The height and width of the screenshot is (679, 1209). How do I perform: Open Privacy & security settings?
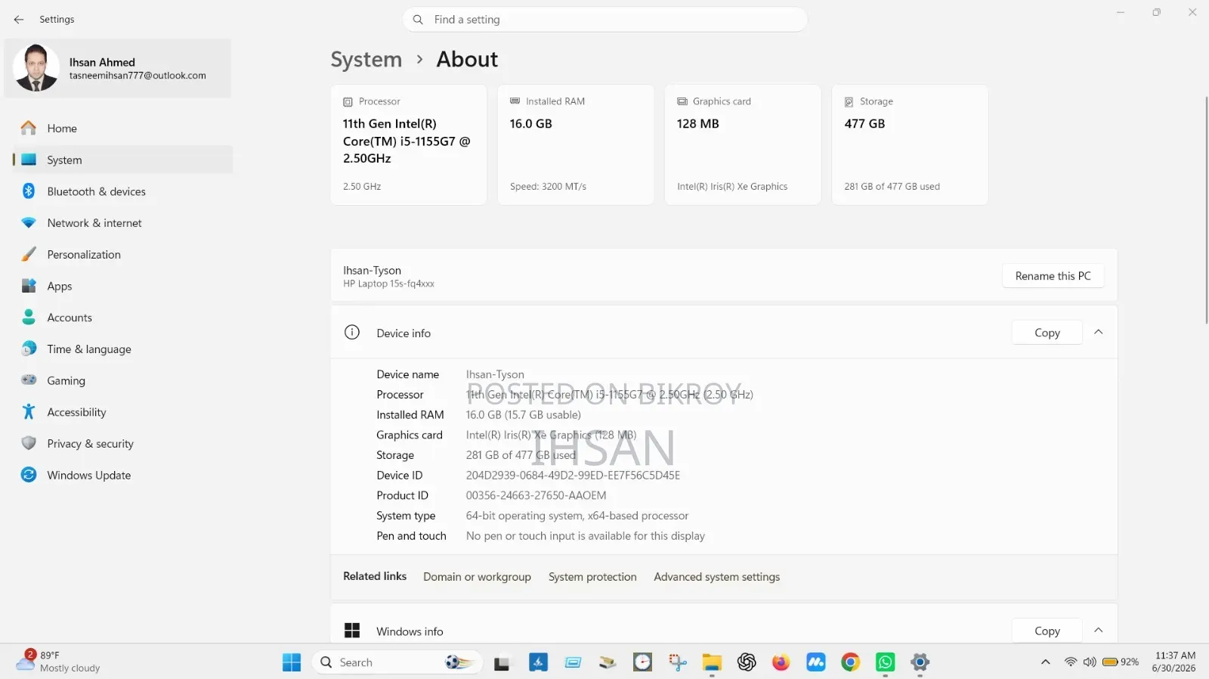[122, 444]
